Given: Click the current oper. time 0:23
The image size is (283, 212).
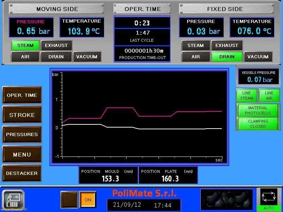Looking at the screenshot, I should (x=142, y=23).
